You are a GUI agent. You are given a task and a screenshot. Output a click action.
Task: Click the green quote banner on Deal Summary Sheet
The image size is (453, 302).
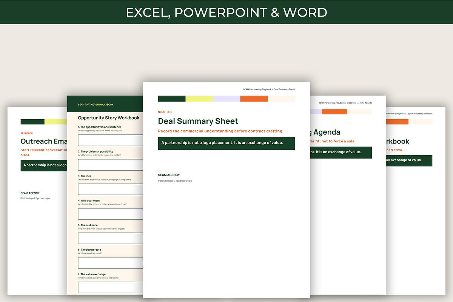point(226,143)
